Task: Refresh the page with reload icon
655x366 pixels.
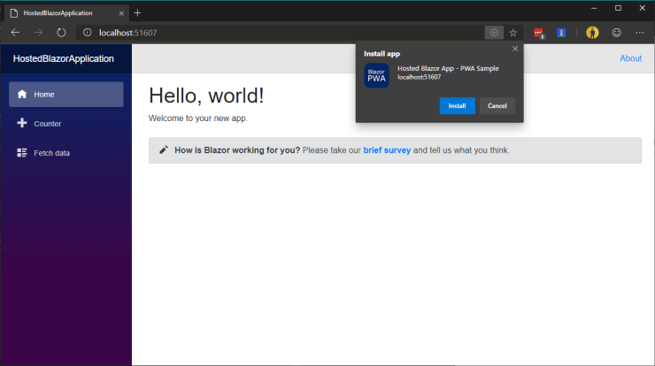Action: (x=62, y=33)
